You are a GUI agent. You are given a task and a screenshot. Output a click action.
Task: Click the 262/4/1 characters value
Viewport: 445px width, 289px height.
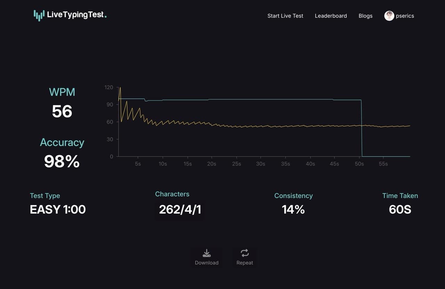point(180,209)
